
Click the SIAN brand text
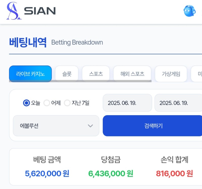(40, 11)
